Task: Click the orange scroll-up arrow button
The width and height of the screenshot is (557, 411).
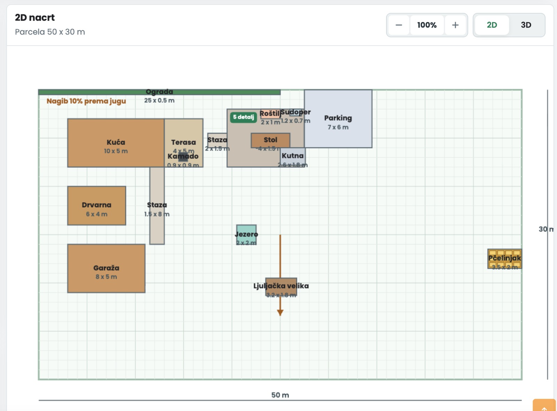Action: pos(544,405)
